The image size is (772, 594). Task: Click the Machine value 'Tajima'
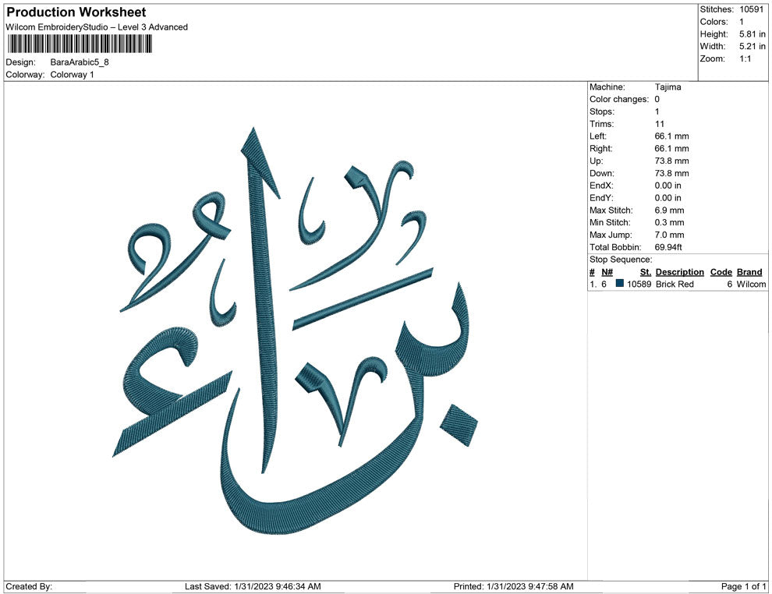[x=668, y=87]
